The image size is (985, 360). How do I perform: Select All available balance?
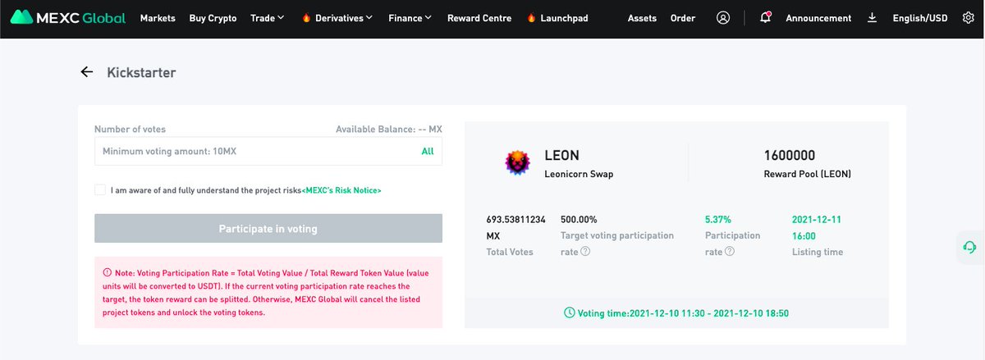[x=428, y=151]
